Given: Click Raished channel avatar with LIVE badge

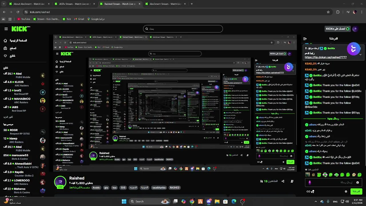Looking at the screenshot, I should coord(60,182).
